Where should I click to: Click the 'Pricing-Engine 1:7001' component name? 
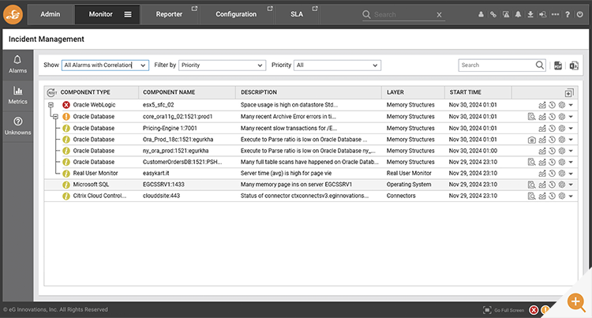pos(170,129)
